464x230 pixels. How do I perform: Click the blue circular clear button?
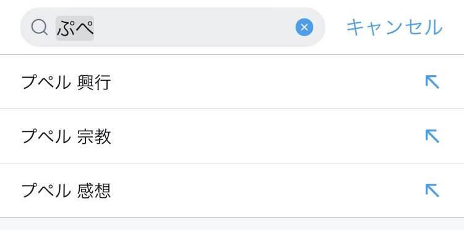click(304, 27)
